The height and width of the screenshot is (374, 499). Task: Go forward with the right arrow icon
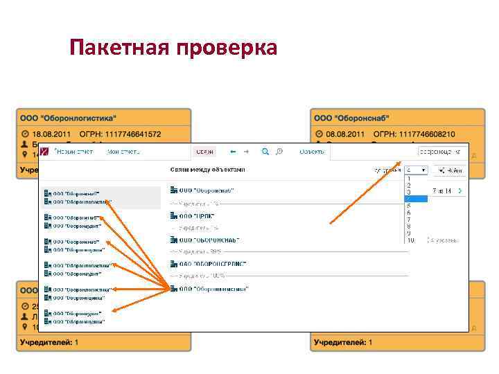(246, 152)
